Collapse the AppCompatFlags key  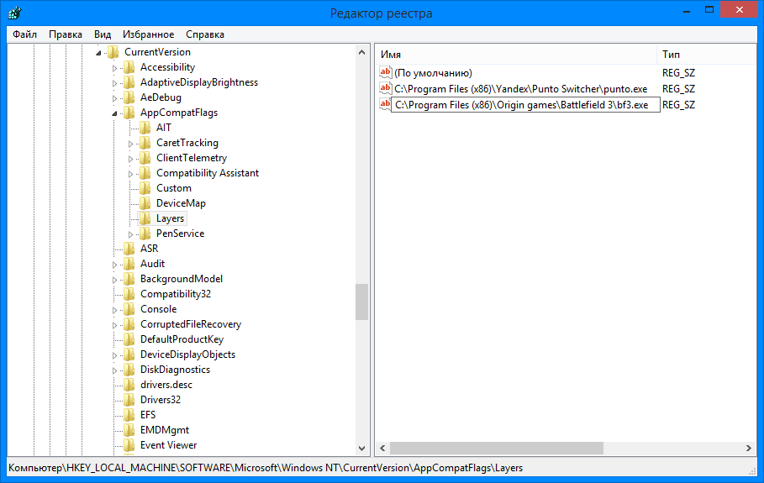click(x=114, y=113)
